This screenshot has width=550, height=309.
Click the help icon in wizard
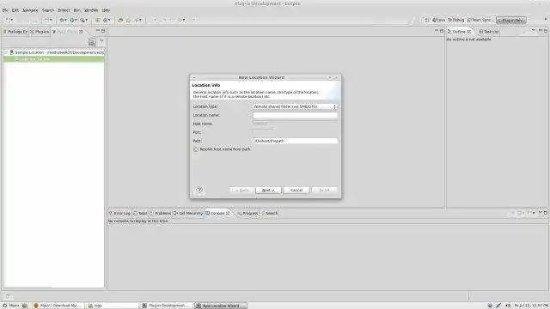click(x=199, y=191)
